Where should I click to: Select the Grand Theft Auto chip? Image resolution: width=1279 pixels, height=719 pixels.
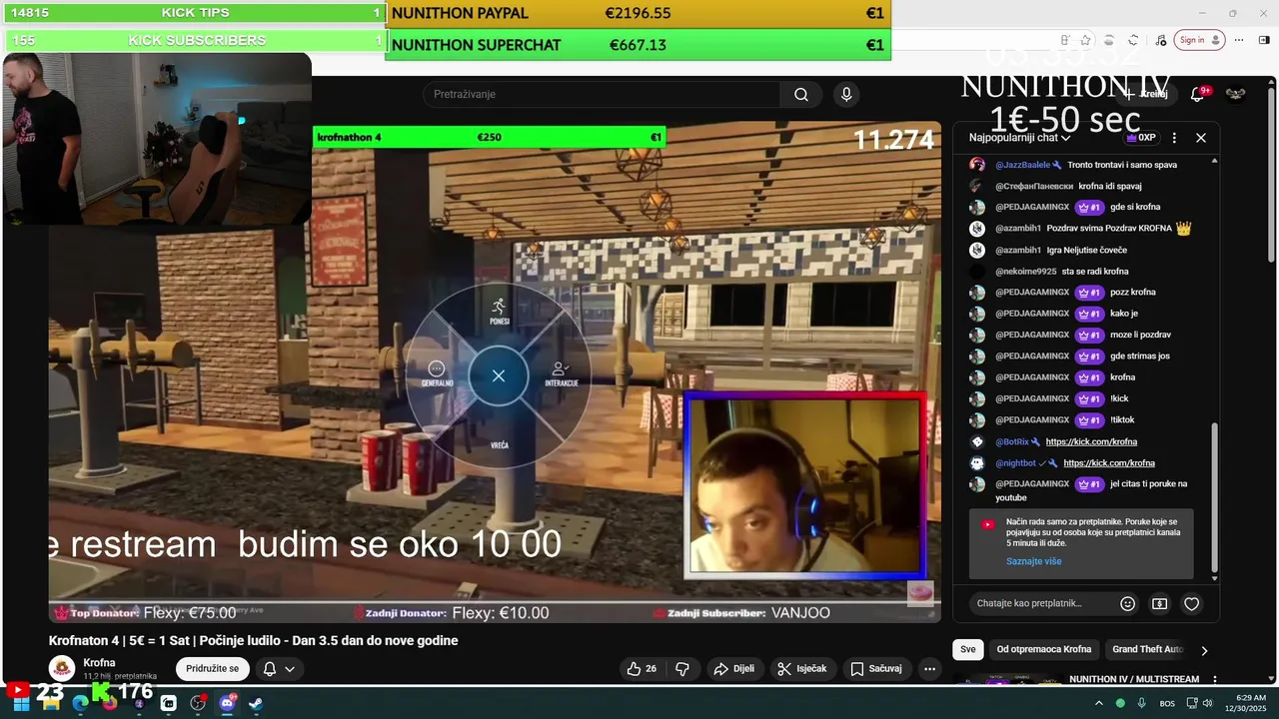[1148, 649]
